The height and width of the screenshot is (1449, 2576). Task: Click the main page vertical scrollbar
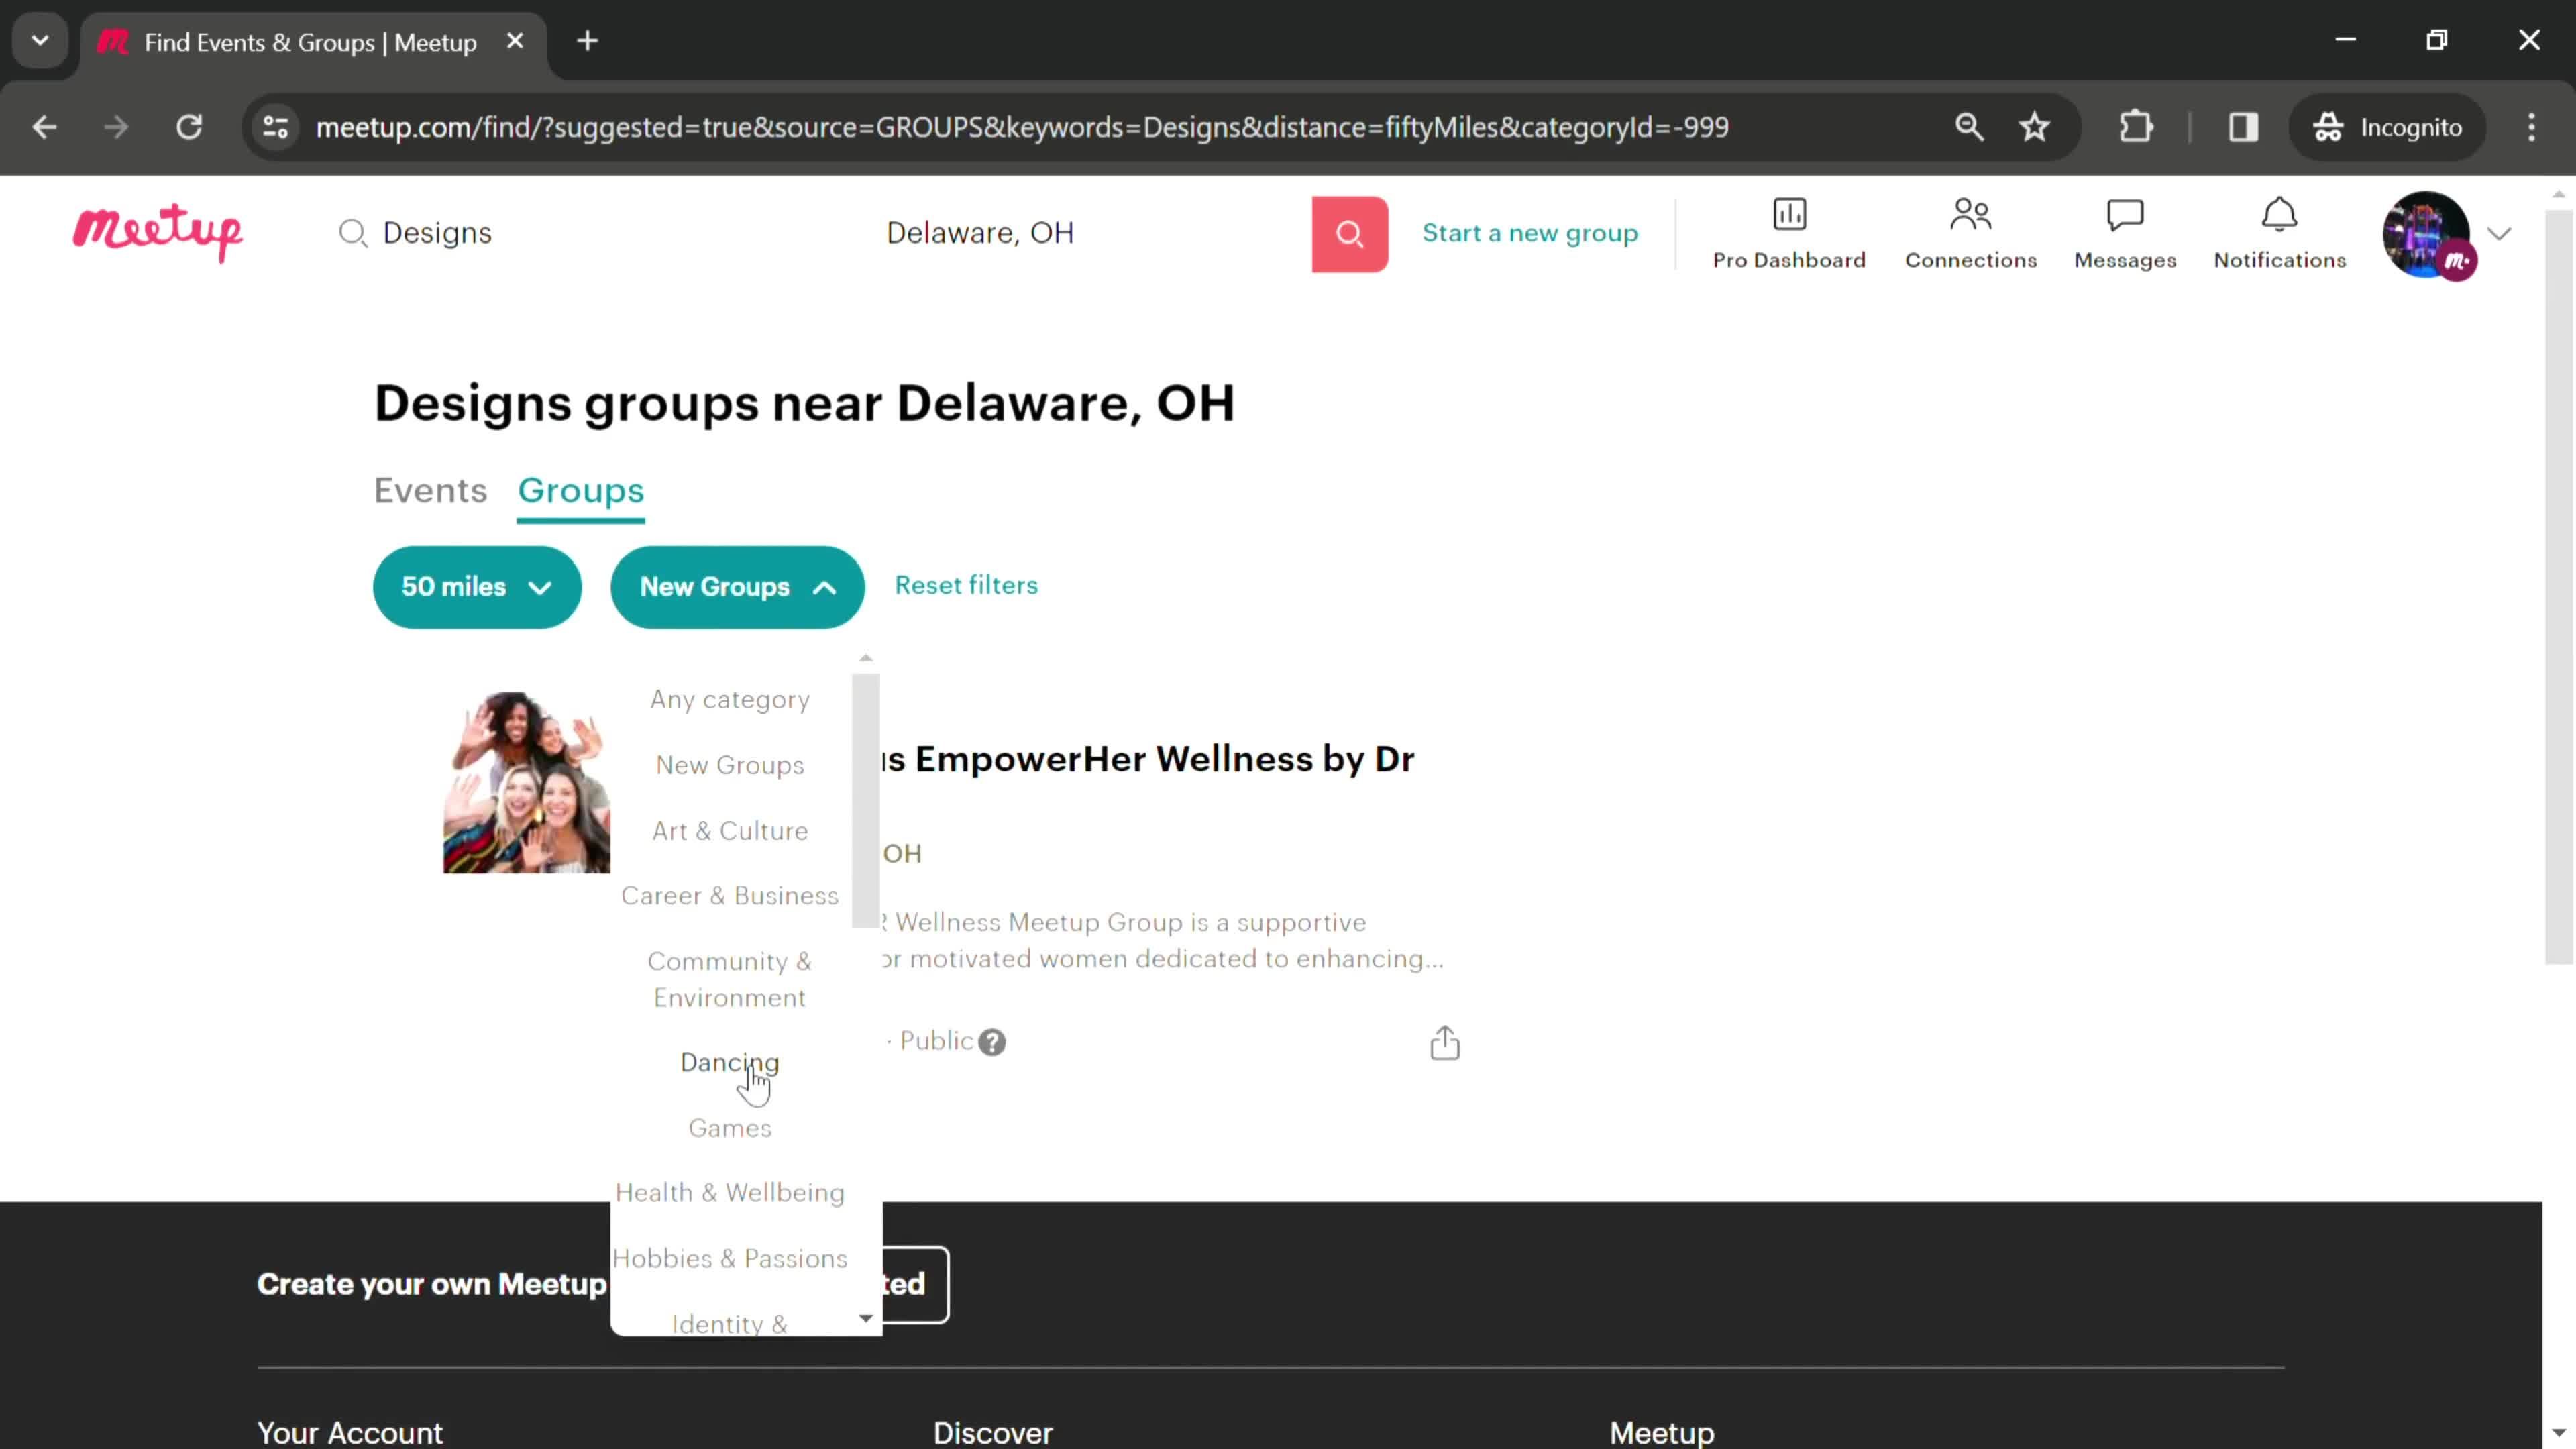(x=2558, y=586)
